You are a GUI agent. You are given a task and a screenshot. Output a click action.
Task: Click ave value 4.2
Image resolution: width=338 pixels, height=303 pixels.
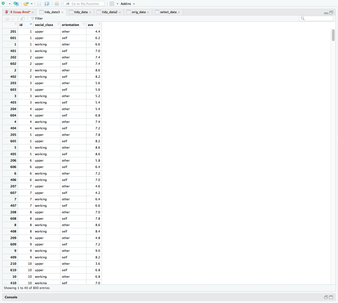pyautogui.click(x=98, y=193)
